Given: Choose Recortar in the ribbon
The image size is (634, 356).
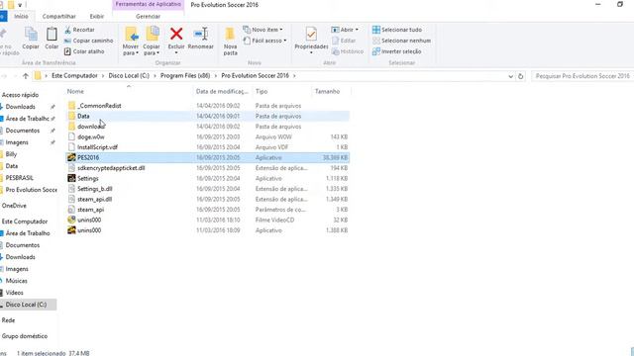Looking at the screenshot, I should 79,30.
